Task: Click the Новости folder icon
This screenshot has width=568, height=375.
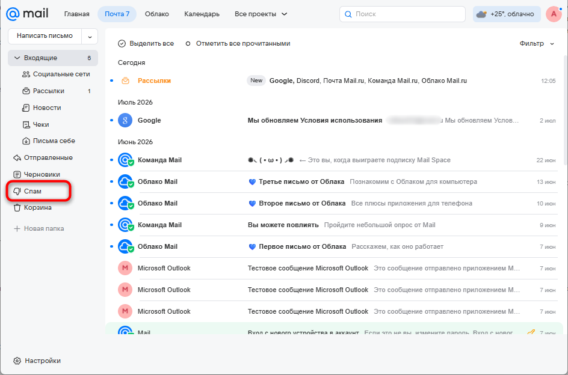Action: 26,108
